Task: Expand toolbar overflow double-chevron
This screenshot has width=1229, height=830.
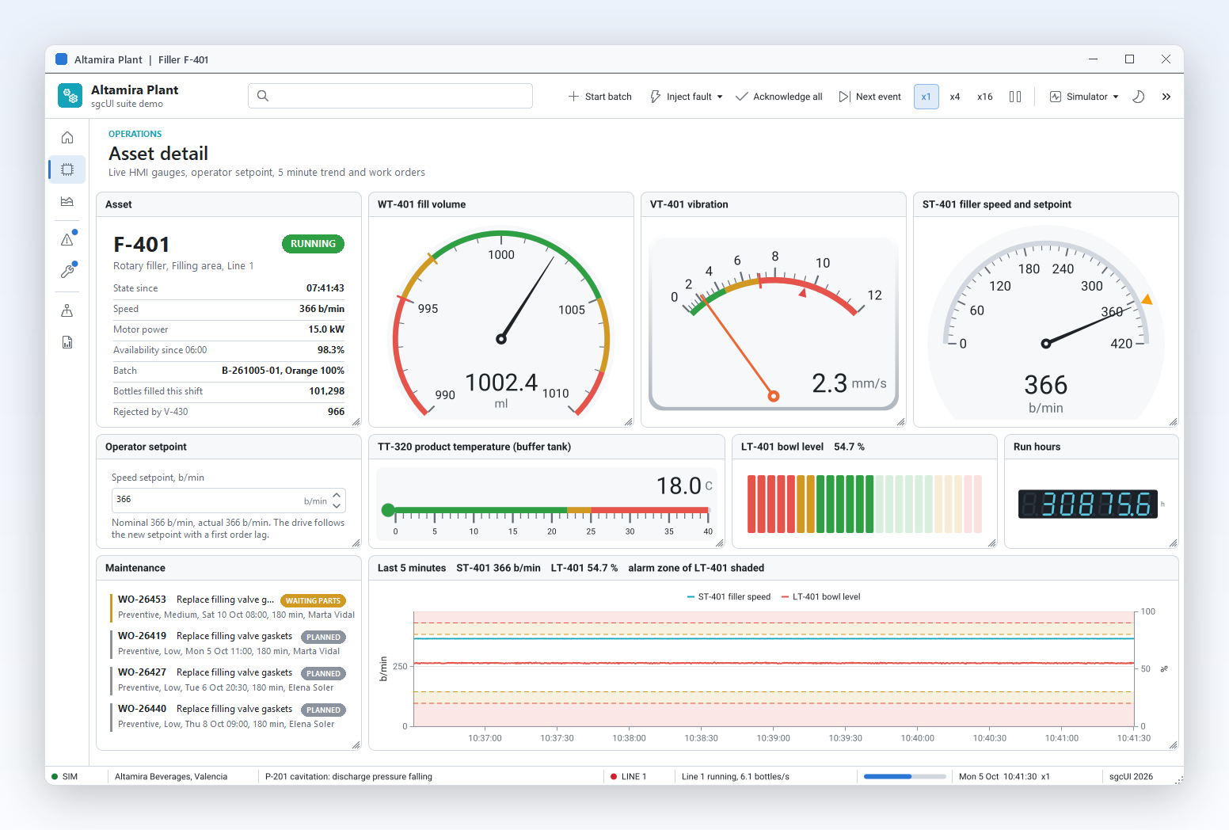Action: (x=1166, y=97)
